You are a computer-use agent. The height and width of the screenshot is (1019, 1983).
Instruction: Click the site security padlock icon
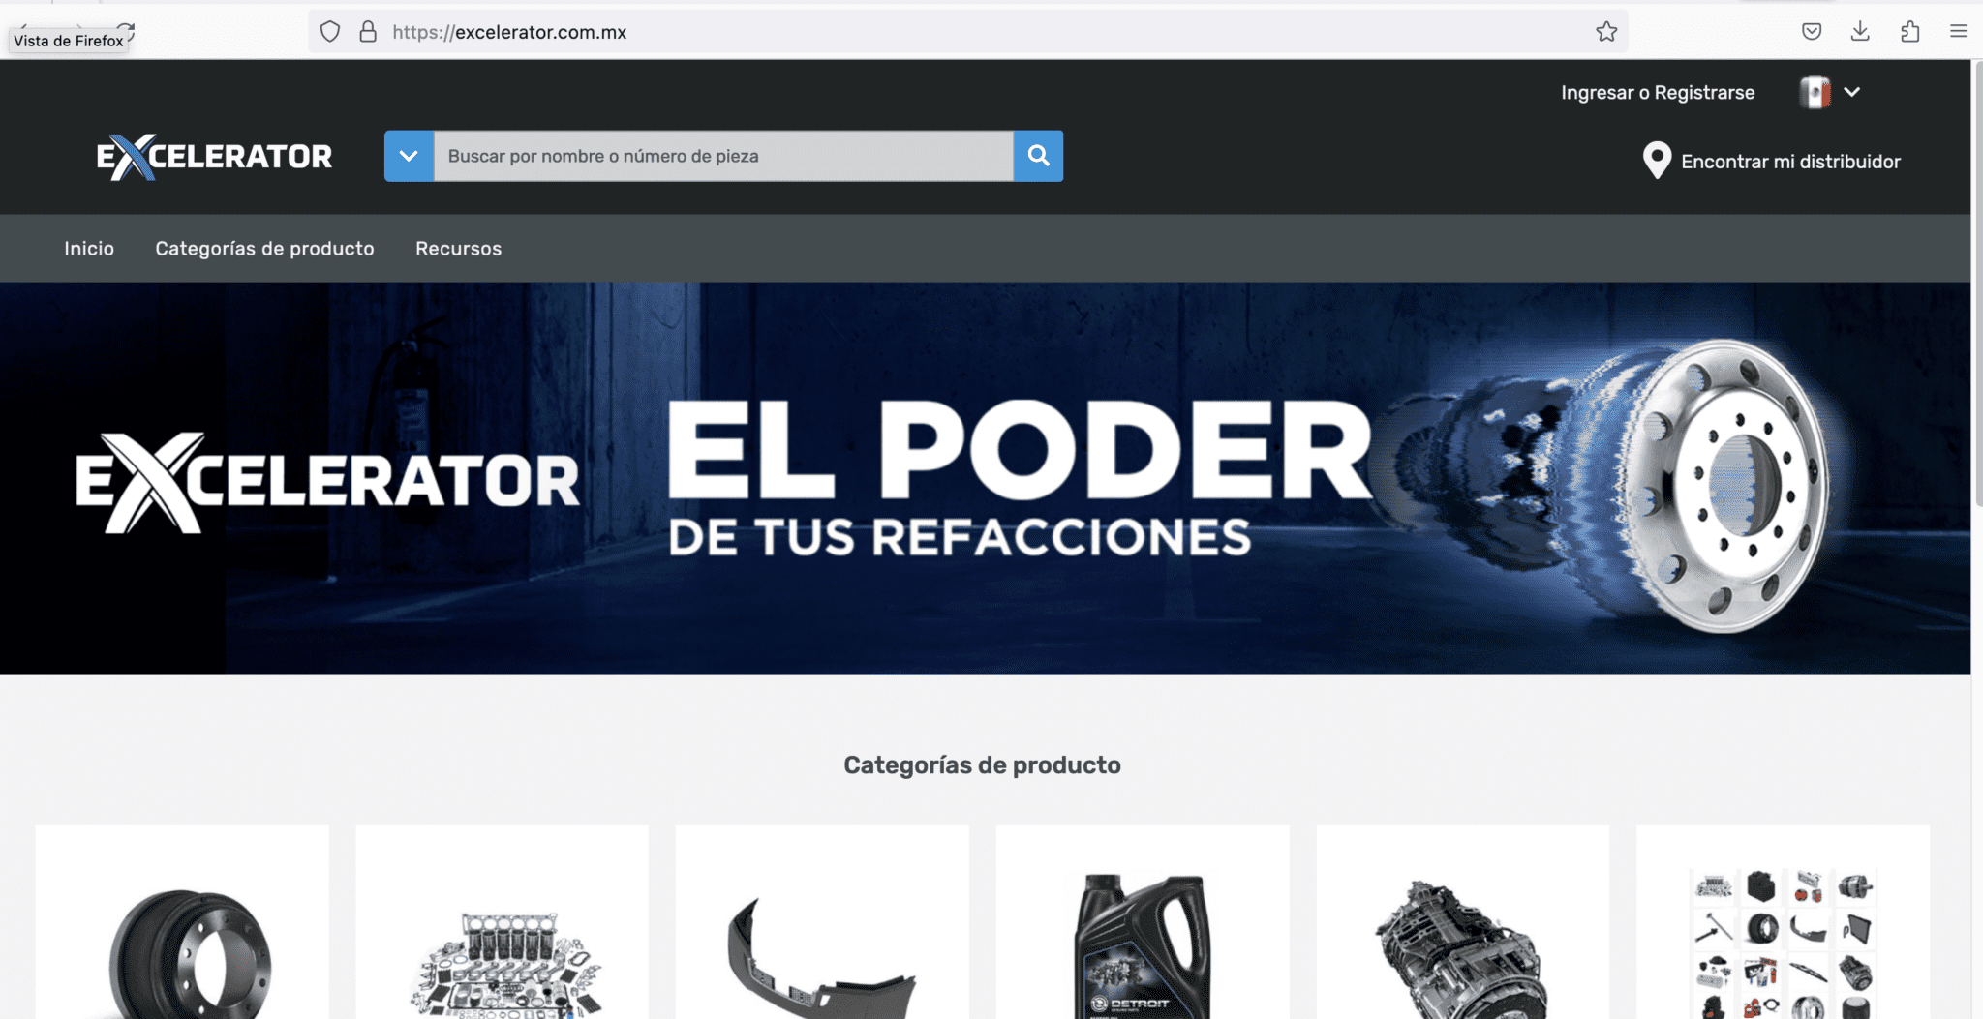368,32
